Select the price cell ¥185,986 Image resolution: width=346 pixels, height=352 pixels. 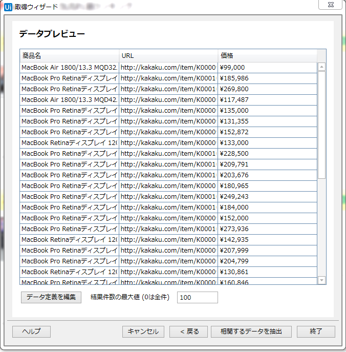[x=268, y=78]
